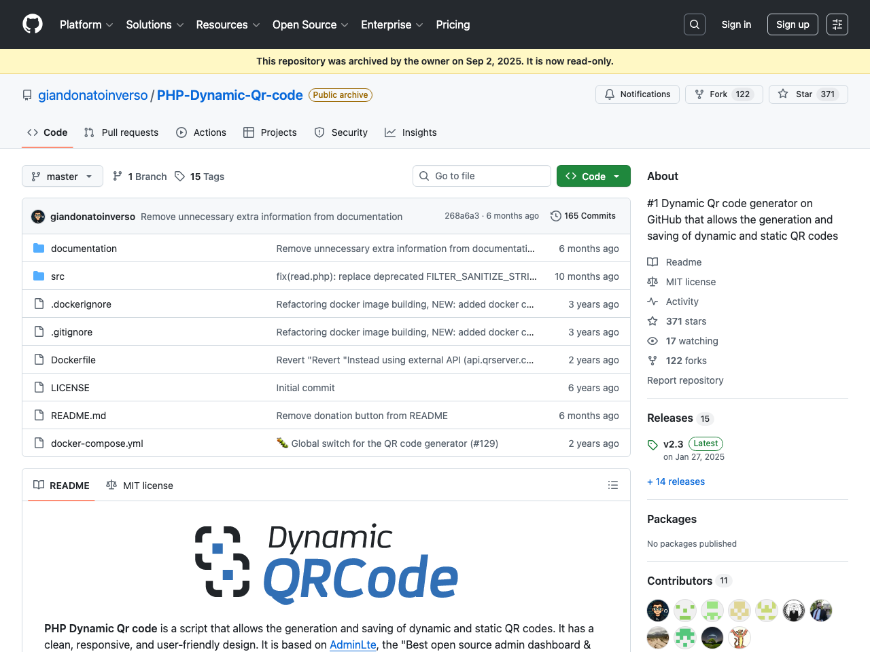Click the Go to file input field
The image size is (870, 652).
(481, 176)
